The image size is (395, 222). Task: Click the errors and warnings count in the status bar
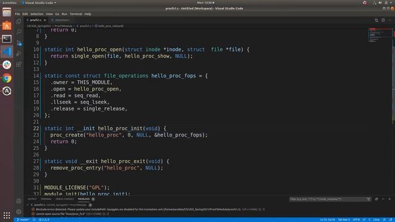click(x=44, y=220)
